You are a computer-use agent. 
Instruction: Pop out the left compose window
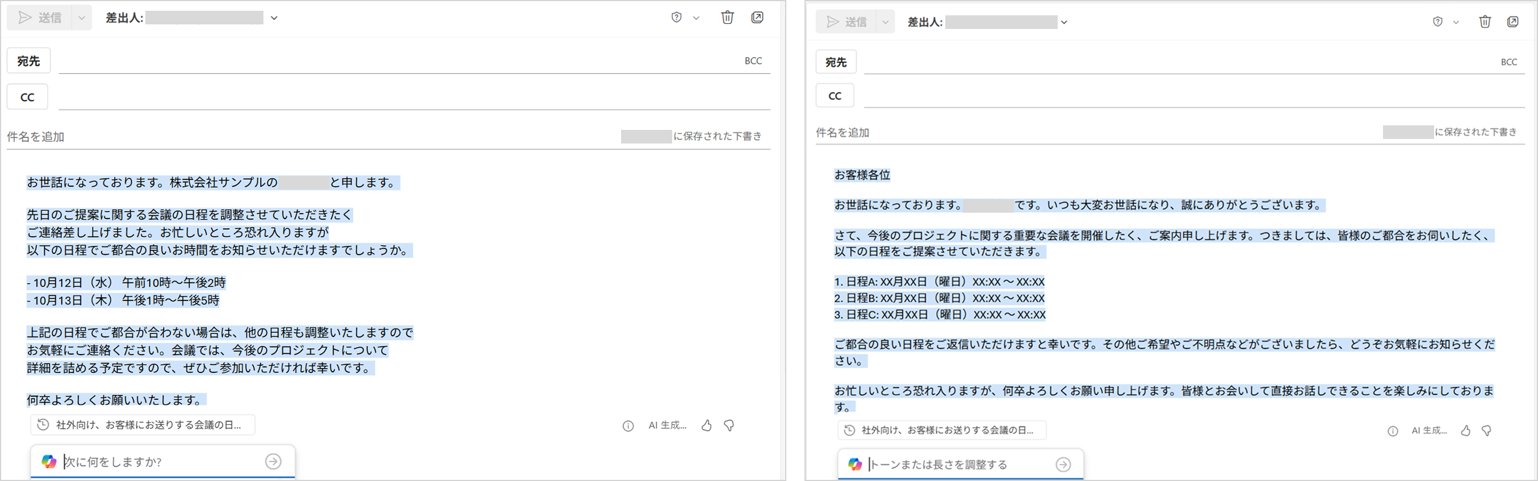pyautogui.click(x=757, y=18)
